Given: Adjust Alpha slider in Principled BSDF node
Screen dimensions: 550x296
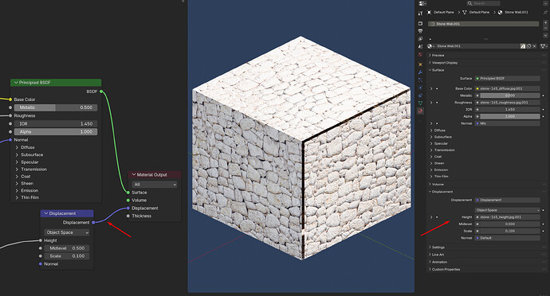Looking at the screenshot, I should coord(56,132).
